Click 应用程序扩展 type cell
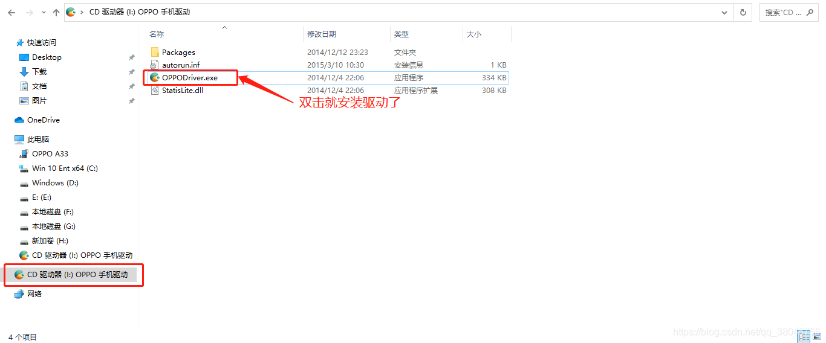 click(x=416, y=90)
